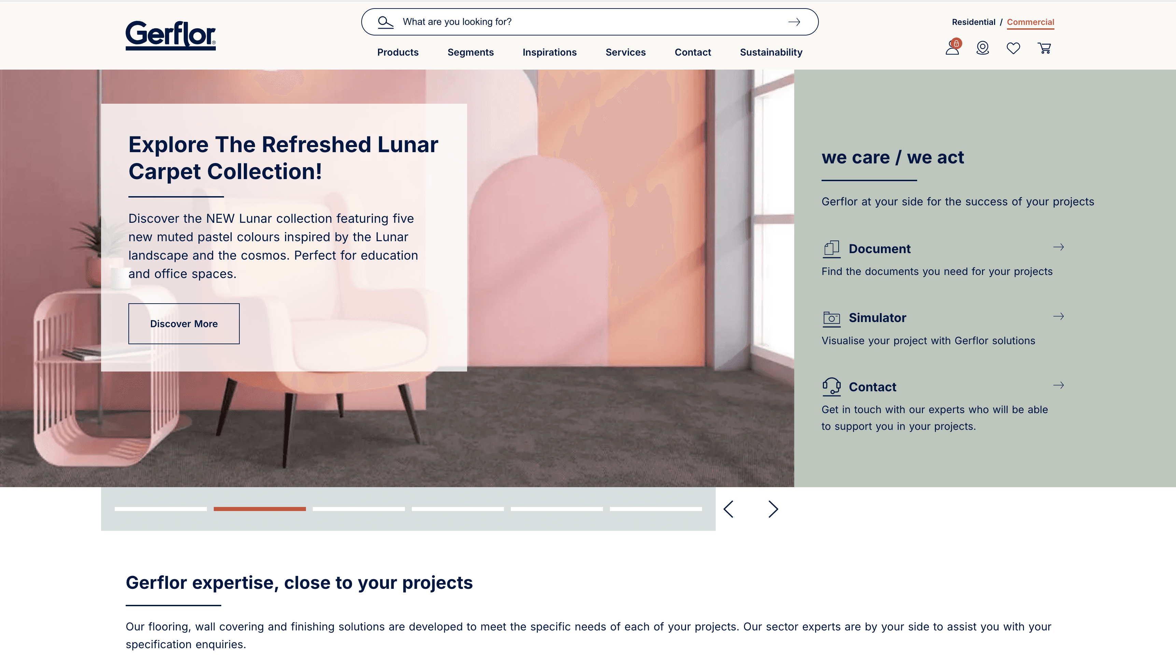Click the arrow beside Simulator
Screen dimensions: 1176x655
pos(1058,316)
